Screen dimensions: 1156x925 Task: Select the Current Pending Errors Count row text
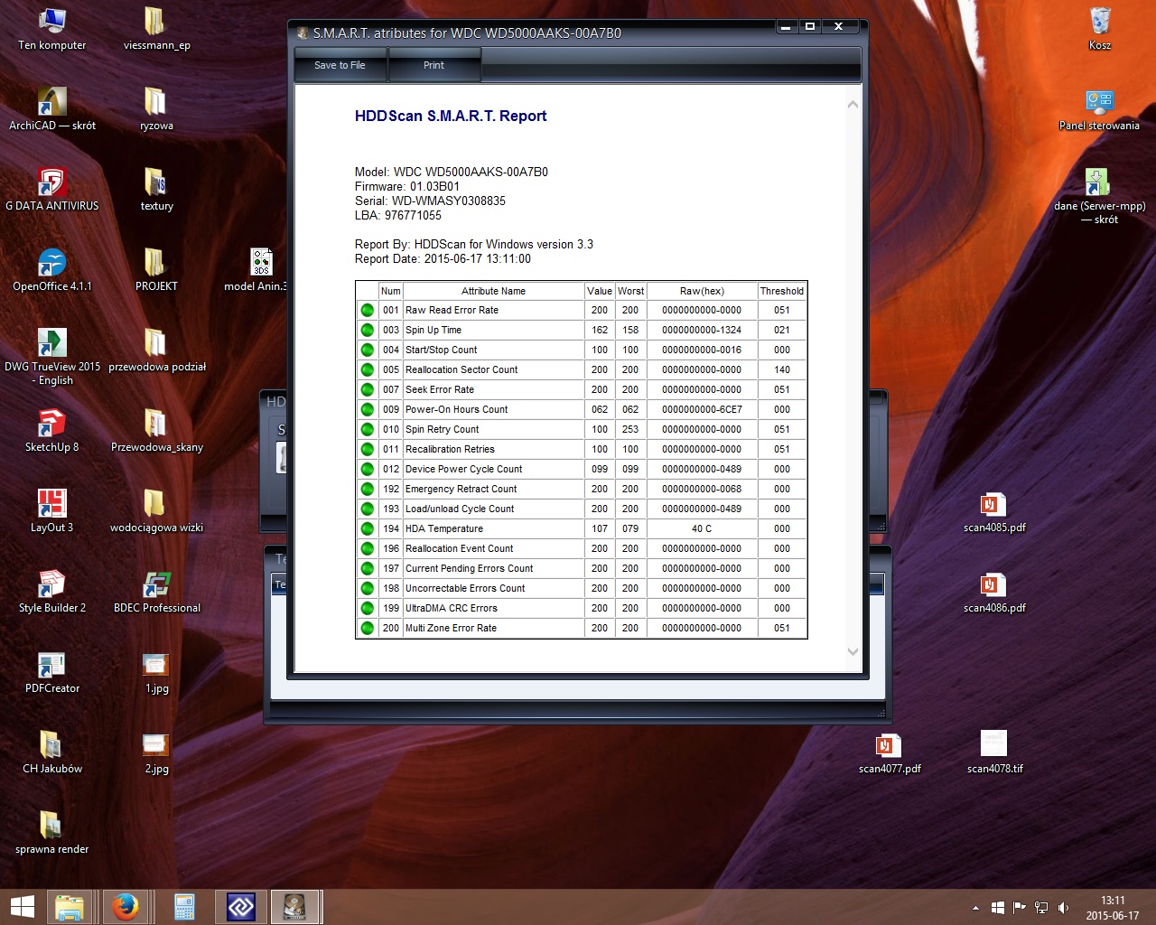(x=469, y=568)
